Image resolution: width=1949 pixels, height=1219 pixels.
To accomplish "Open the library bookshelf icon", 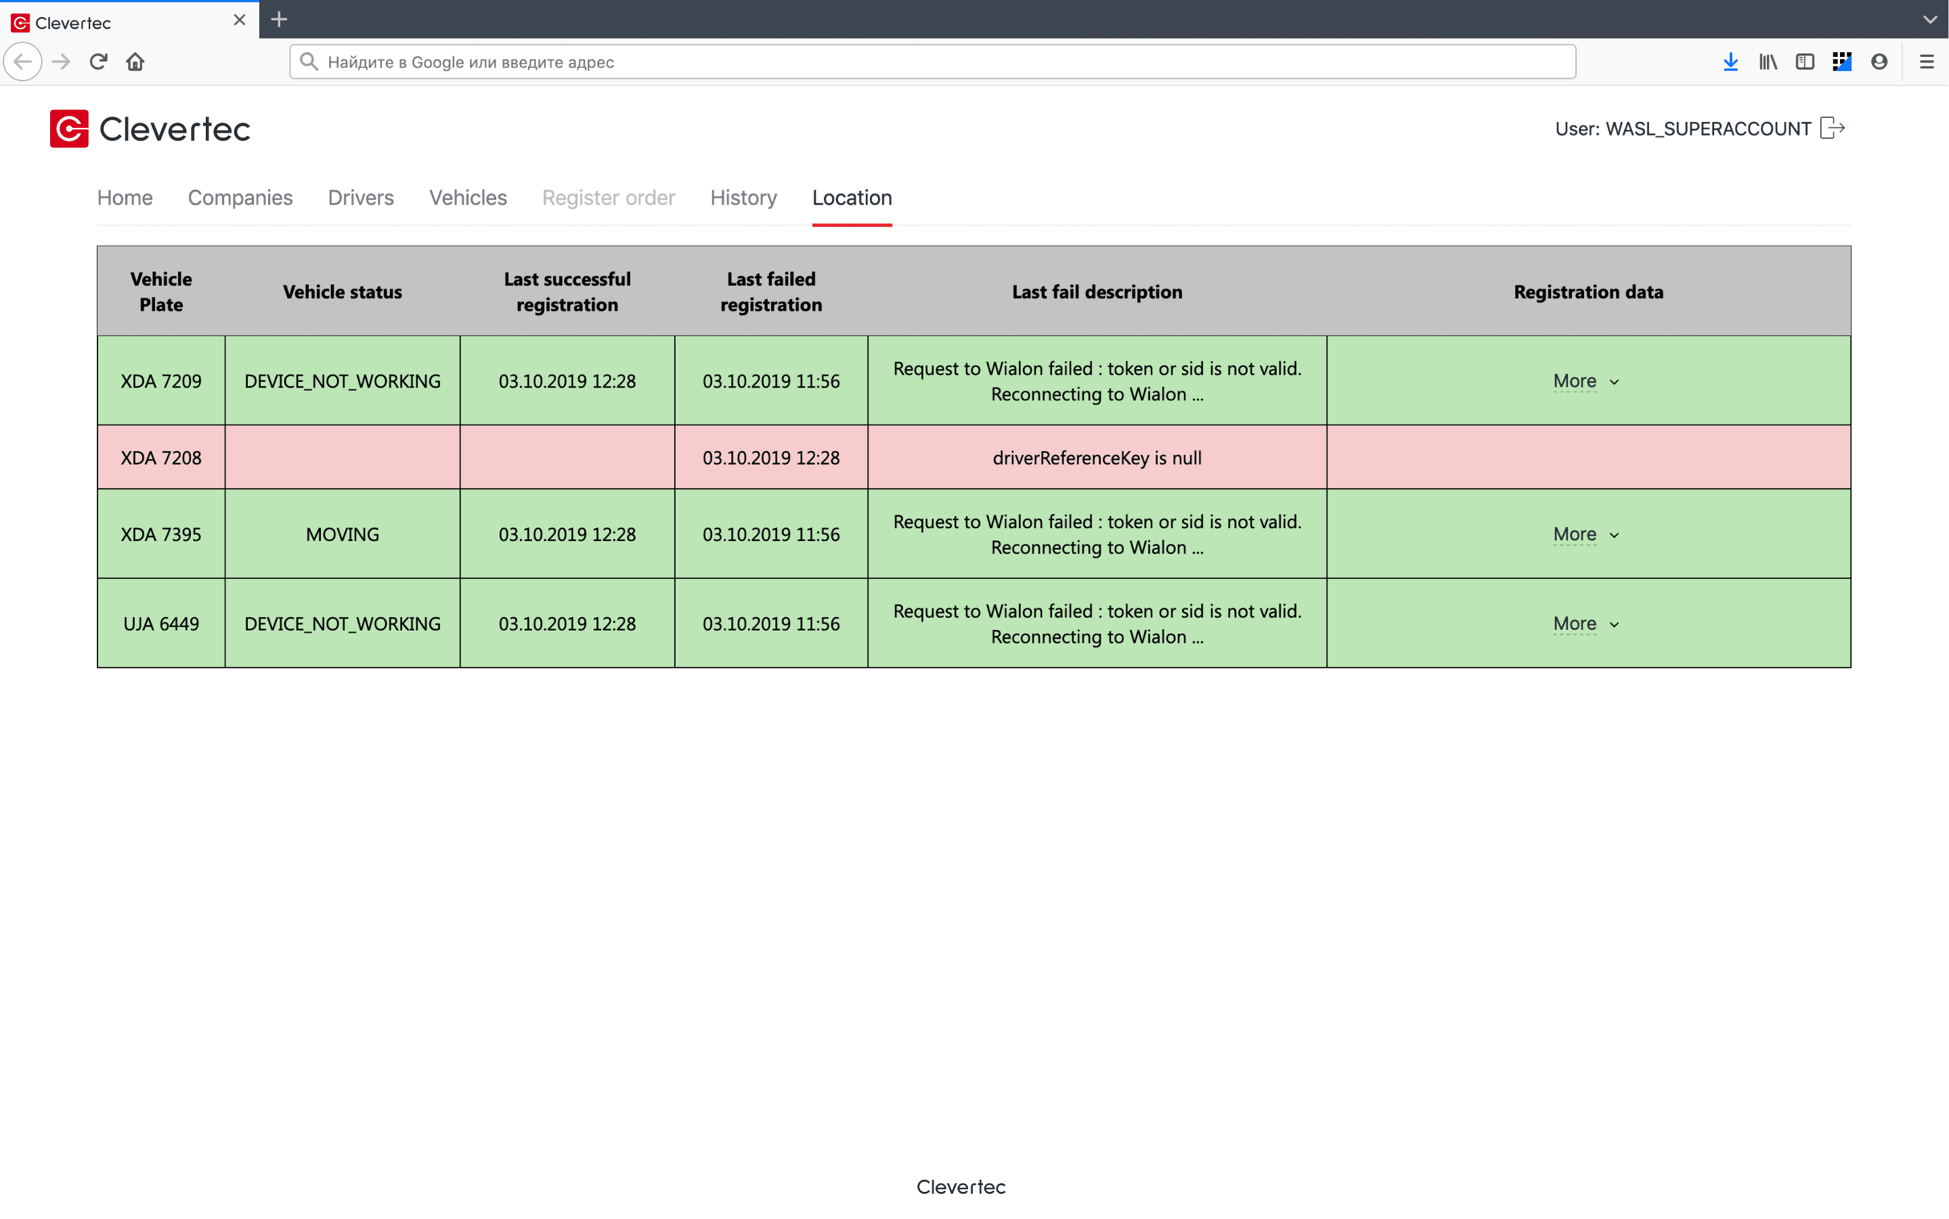I will point(1768,62).
